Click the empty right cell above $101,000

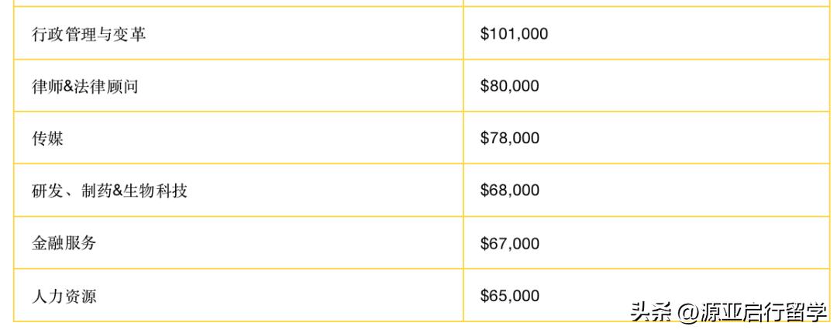tap(643, 3)
